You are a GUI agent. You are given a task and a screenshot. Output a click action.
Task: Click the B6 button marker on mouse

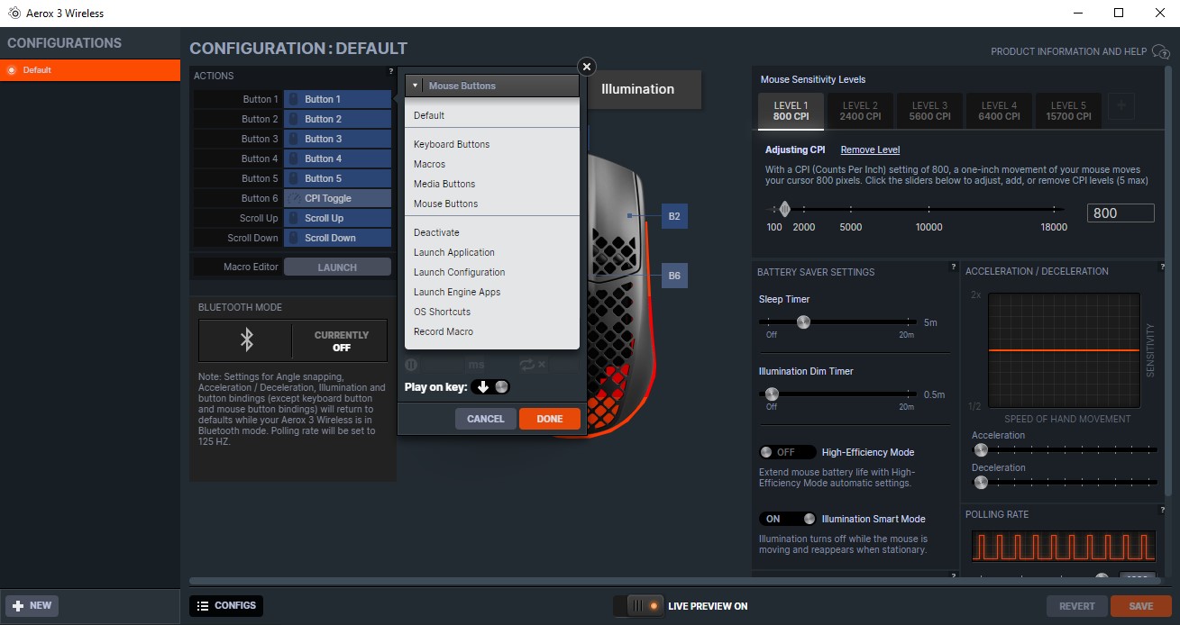[673, 276]
